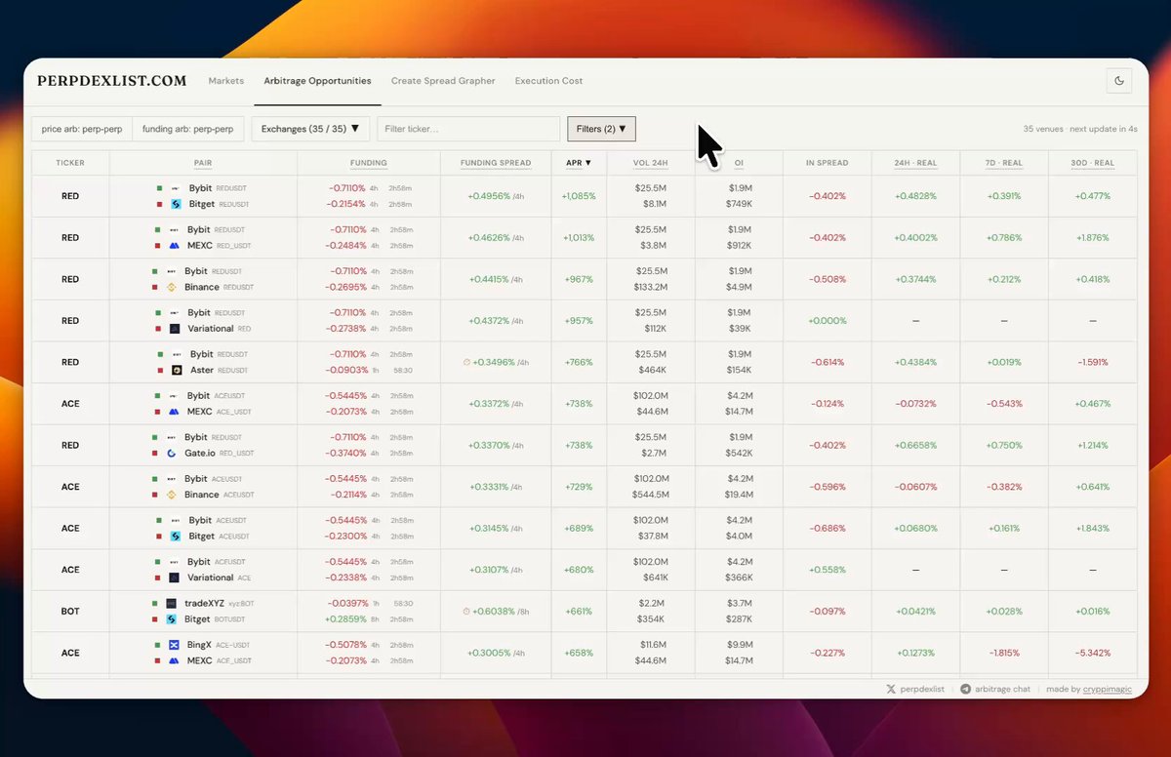Focus the Filter ticker input field
The height and width of the screenshot is (757, 1171).
pyautogui.click(x=467, y=129)
